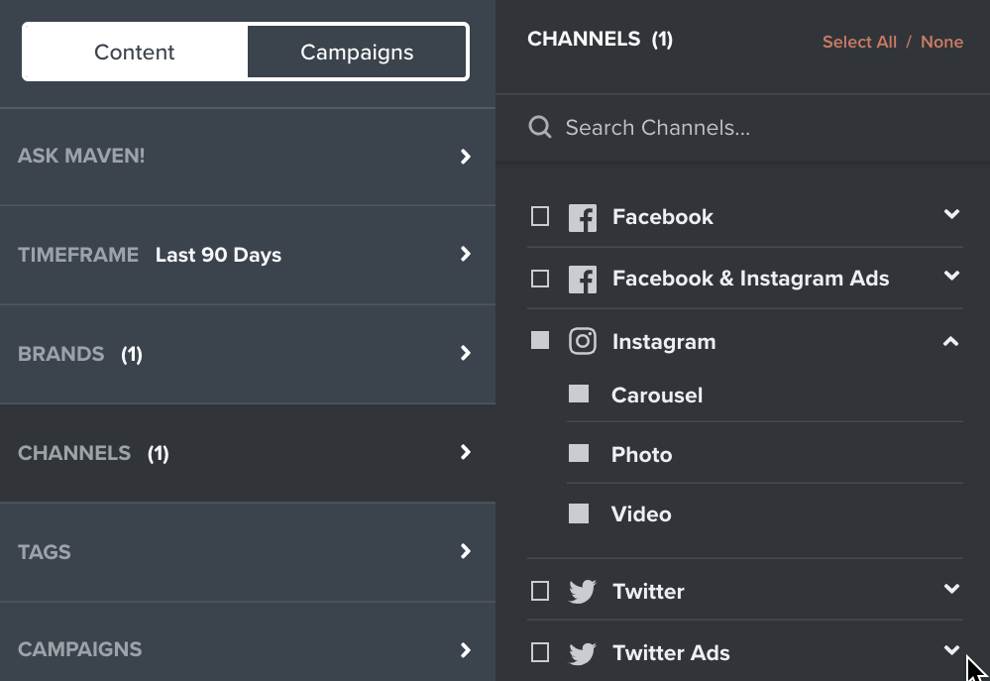Click the Facebook channel name

coord(663,217)
